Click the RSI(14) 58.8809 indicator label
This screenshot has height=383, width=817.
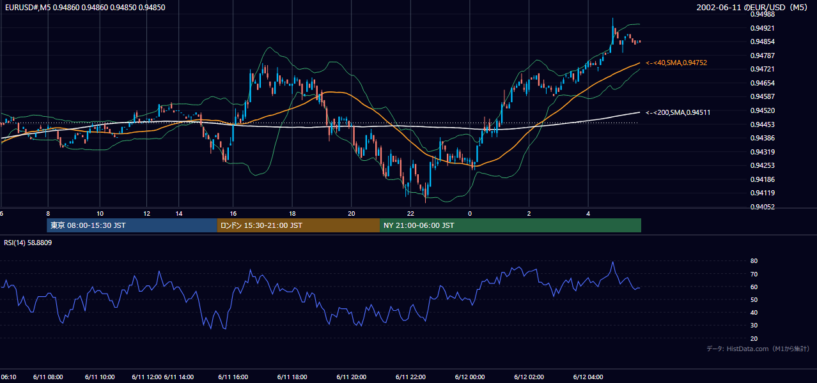click(x=28, y=243)
